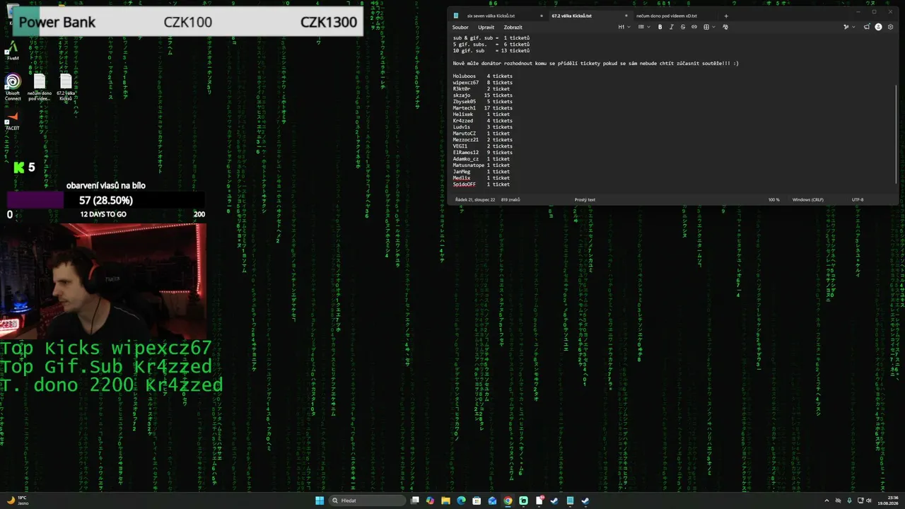
Task: Click the 'Martech1 17 tickets' line
Action: [483, 107]
